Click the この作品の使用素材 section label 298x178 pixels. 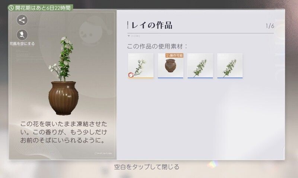pyautogui.click(x=157, y=46)
